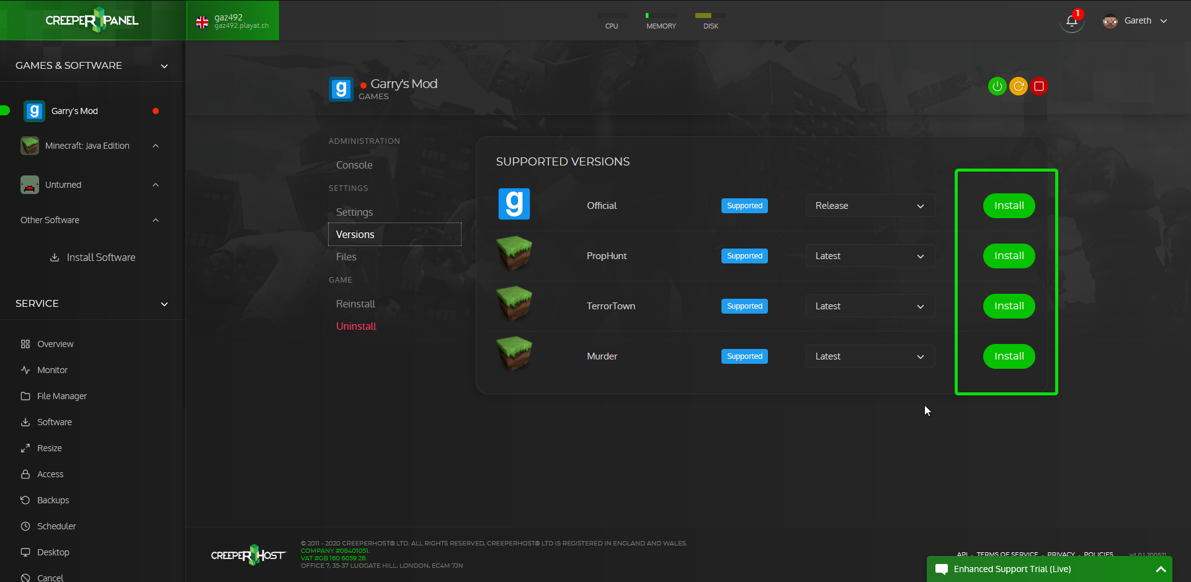Open the API footer link
Screen dimensions: 1191x582
962,554
